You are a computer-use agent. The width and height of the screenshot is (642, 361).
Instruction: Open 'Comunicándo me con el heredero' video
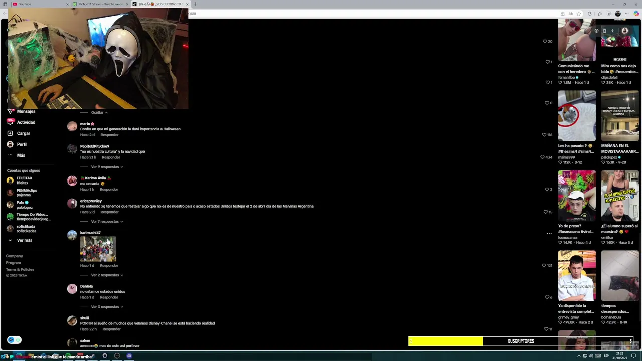coord(577,40)
